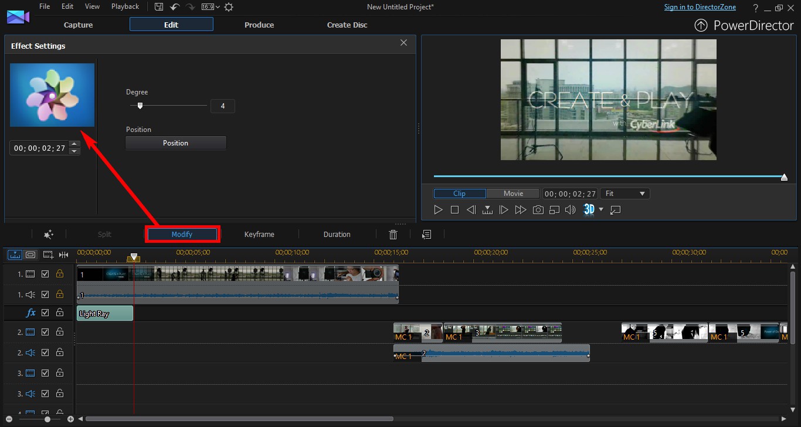Save project with the floppy disk icon
The height and width of the screenshot is (427, 801).
pyautogui.click(x=159, y=7)
